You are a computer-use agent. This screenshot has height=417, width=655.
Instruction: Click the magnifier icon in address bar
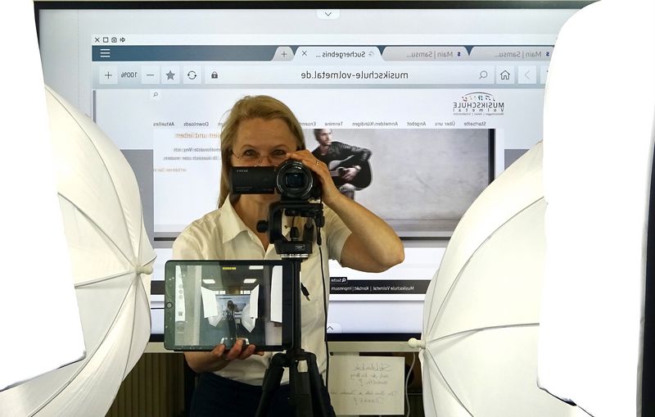(483, 75)
